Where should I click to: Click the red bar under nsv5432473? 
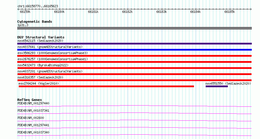[x=134, y=68]
